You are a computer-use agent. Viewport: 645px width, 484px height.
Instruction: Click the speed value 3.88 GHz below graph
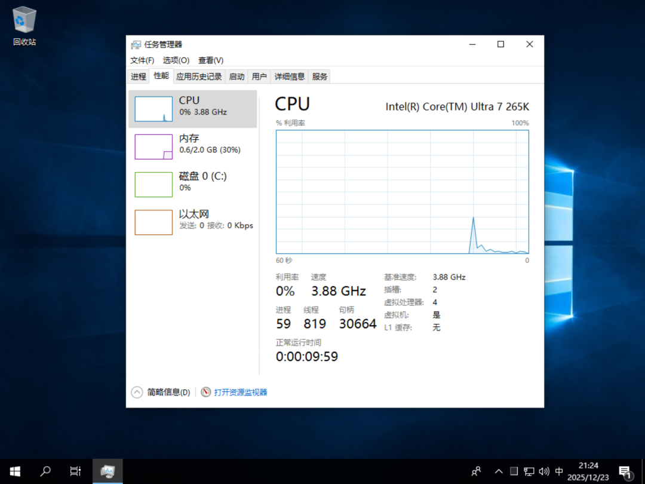(x=339, y=292)
